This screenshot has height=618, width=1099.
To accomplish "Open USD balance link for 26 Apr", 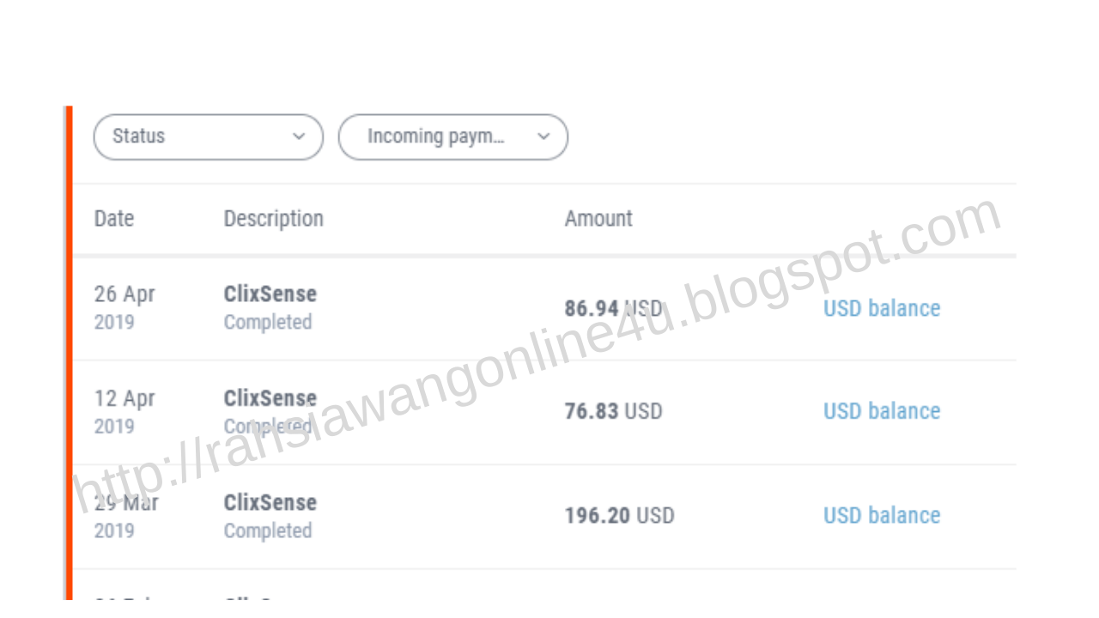I will (882, 308).
